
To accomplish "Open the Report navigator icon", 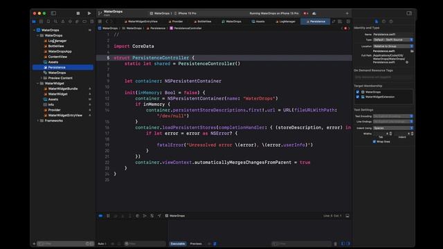I will (x=91, y=21).
